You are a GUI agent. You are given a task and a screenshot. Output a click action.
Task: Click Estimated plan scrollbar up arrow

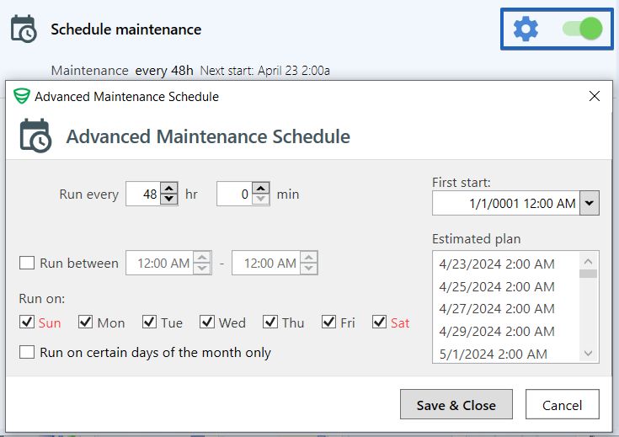pyautogui.click(x=588, y=261)
